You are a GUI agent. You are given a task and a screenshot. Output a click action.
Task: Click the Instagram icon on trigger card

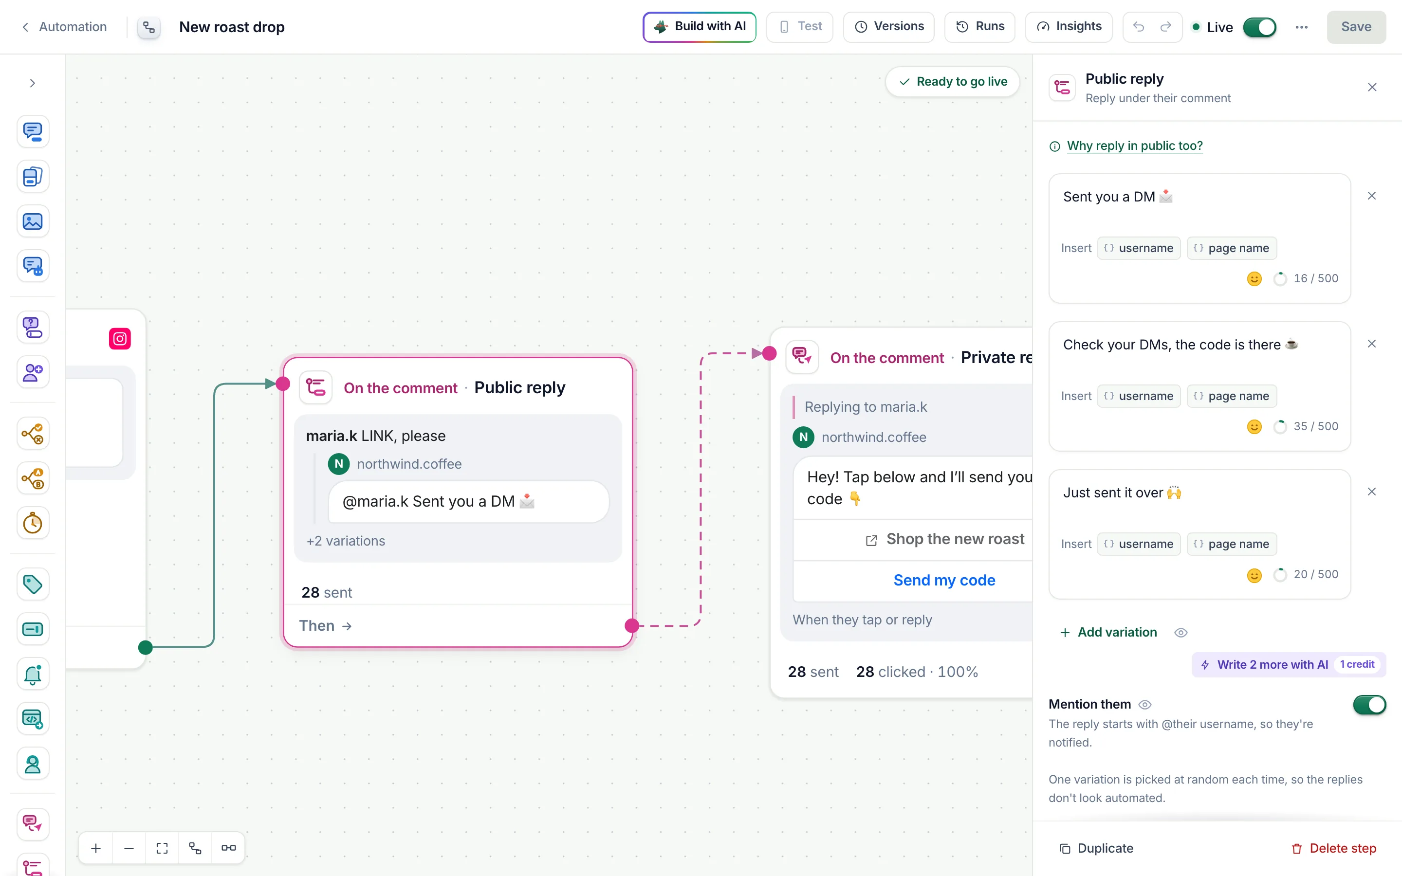pos(120,338)
